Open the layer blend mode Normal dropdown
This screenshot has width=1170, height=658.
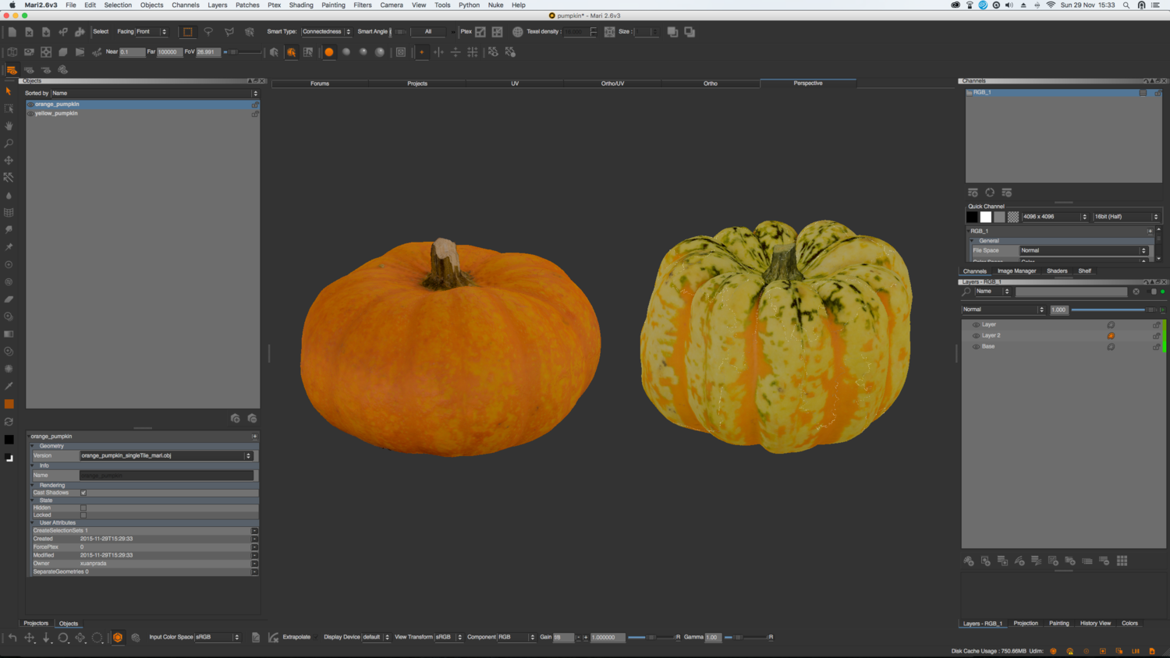[x=1003, y=310]
